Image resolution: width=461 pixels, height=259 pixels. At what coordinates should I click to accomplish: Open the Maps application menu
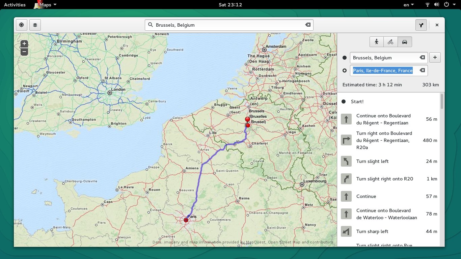tap(46, 5)
